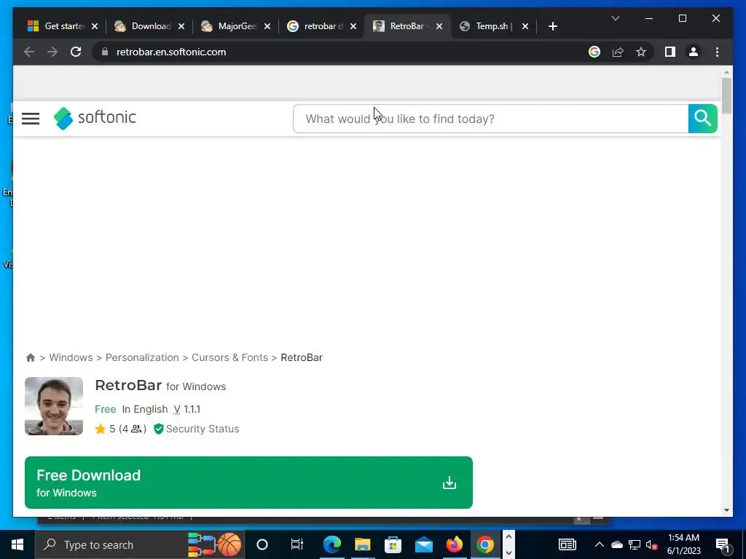746x559 pixels.
Task: Click Chrome icon on taskbar
Action: (x=484, y=544)
